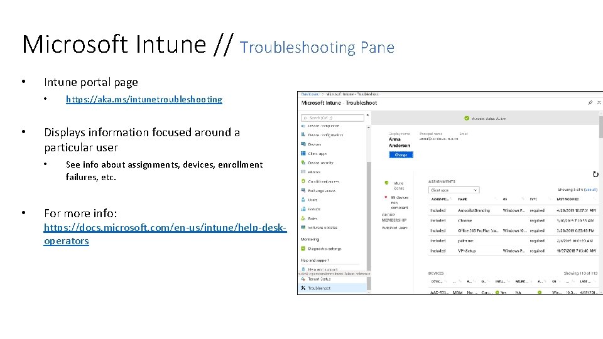Open Devices in the Intune sidebar

314,144
